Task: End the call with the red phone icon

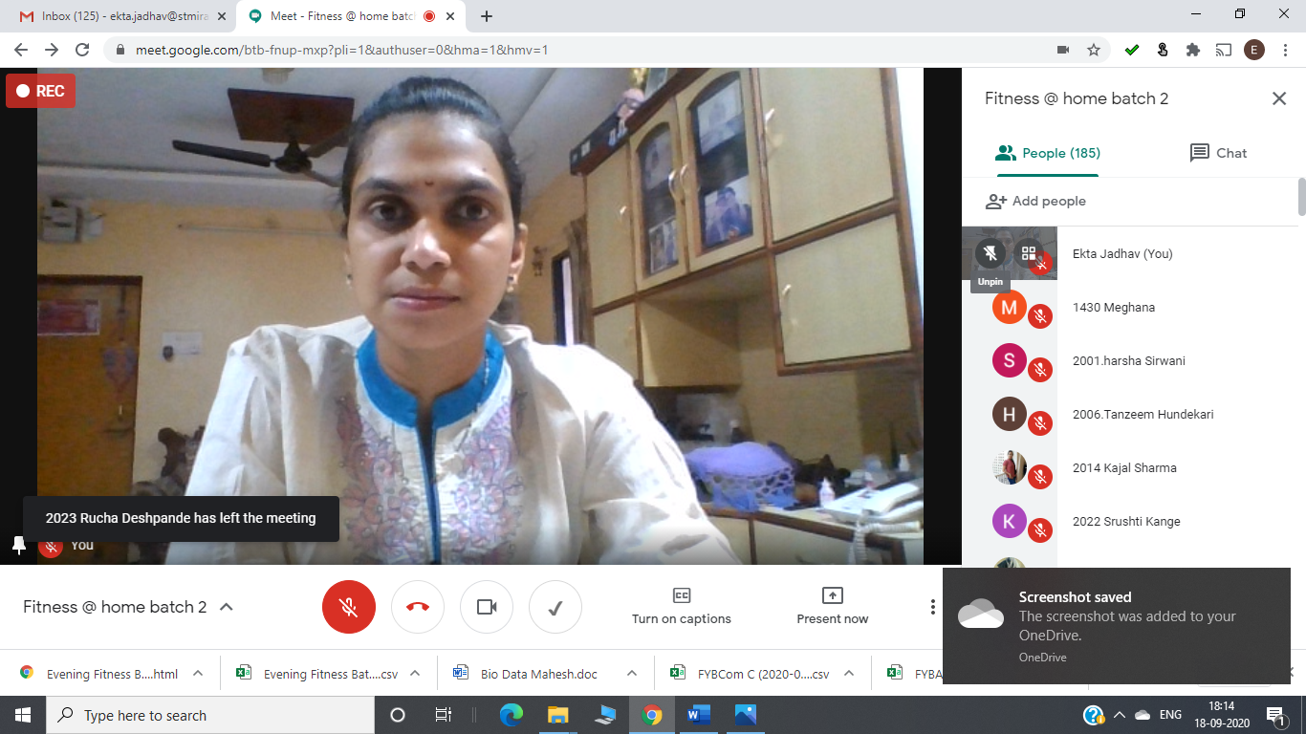Action: [418, 606]
